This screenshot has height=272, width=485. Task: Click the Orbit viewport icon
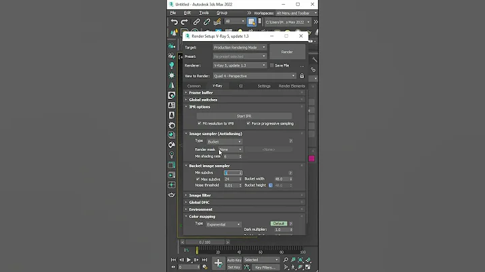pos(300,267)
